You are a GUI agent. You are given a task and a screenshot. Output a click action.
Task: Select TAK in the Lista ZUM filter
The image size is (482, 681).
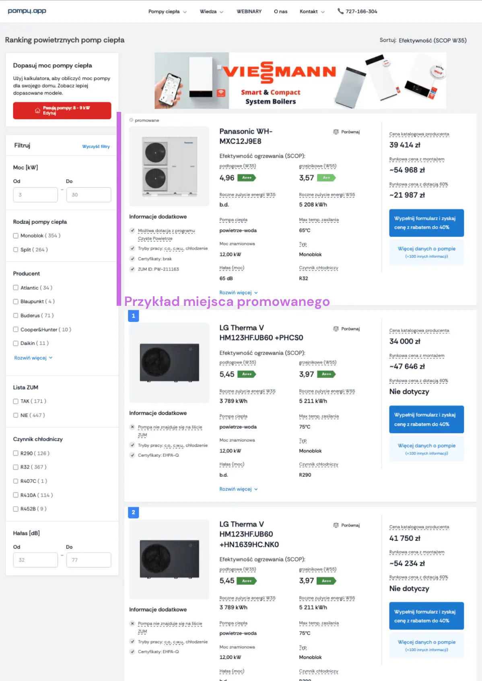tap(16, 401)
